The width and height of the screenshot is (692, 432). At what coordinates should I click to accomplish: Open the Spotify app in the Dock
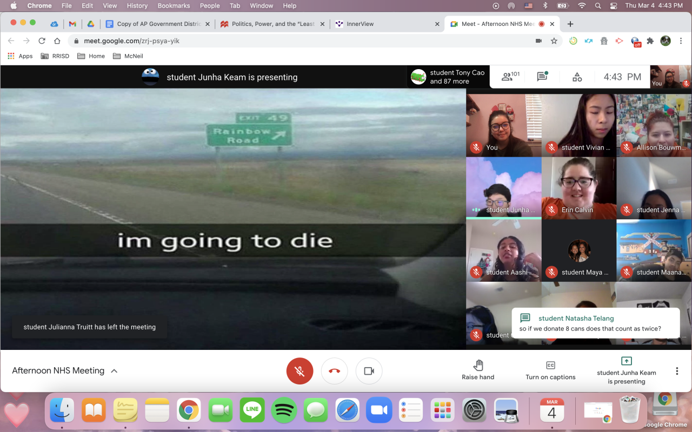coord(284,410)
